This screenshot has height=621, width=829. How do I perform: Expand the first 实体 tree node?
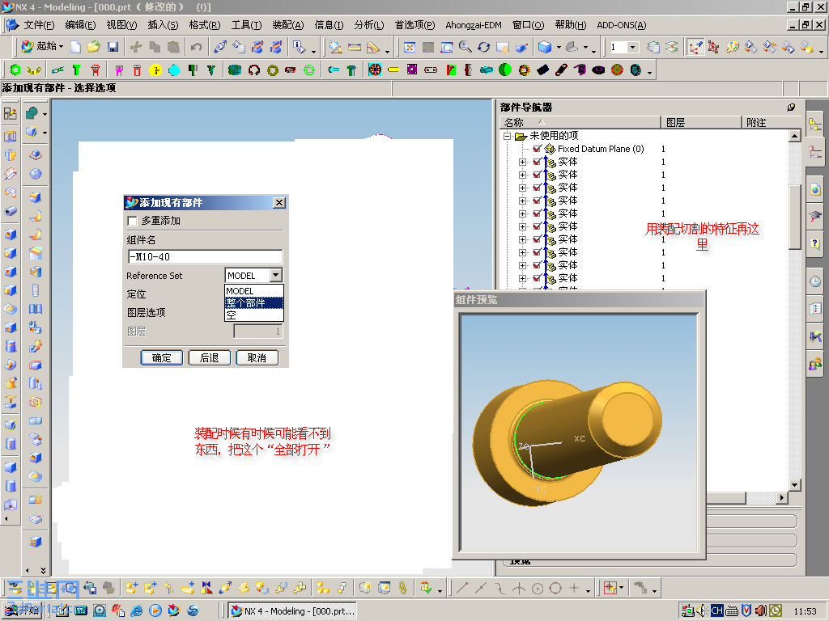[x=522, y=162]
